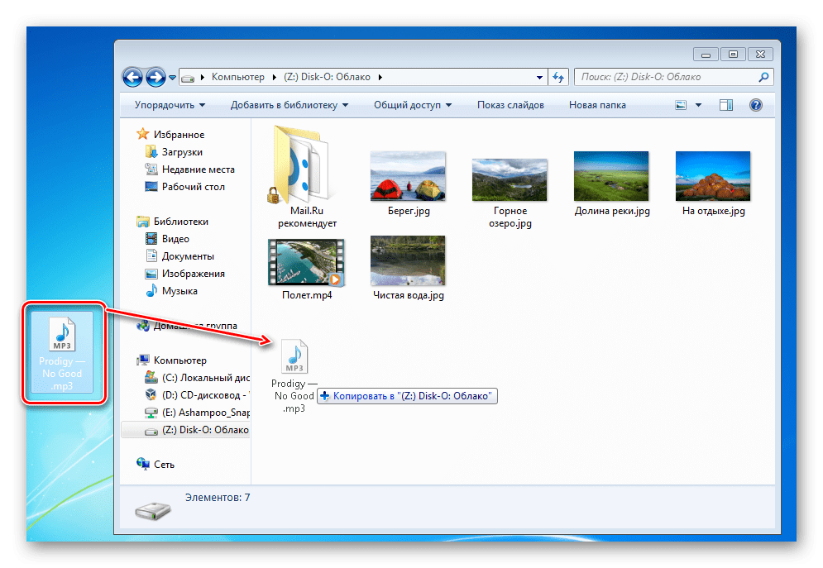Open the Mail.Ru рекомендует folder

pyautogui.click(x=301, y=175)
